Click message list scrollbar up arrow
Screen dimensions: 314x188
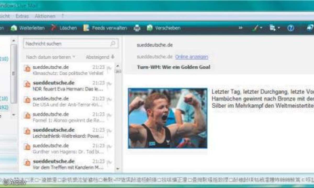[118, 66]
